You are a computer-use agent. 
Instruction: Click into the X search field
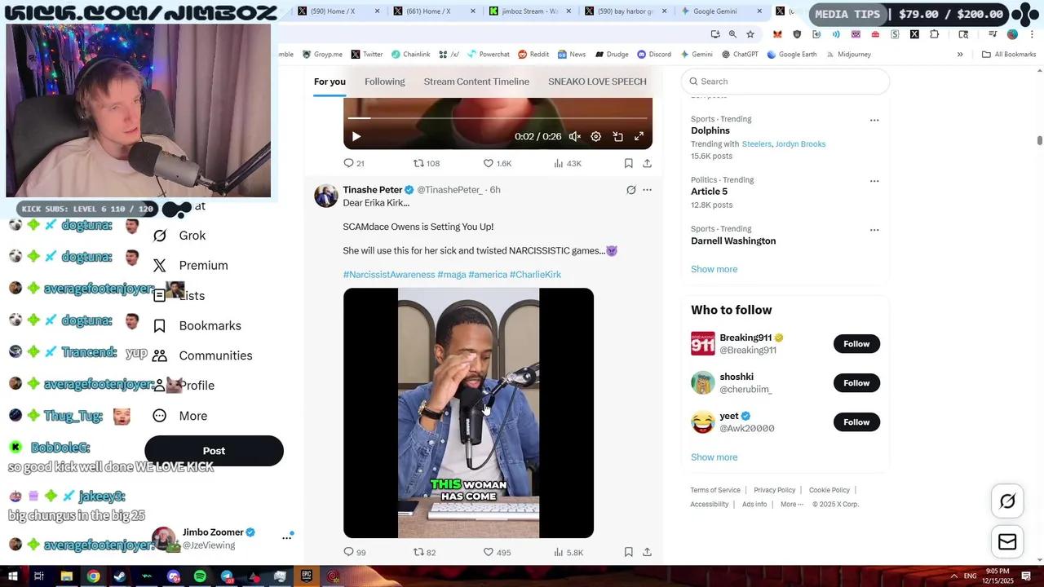785,81
